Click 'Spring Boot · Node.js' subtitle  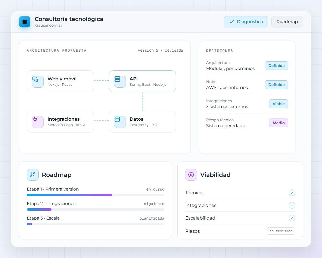(148, 85)
